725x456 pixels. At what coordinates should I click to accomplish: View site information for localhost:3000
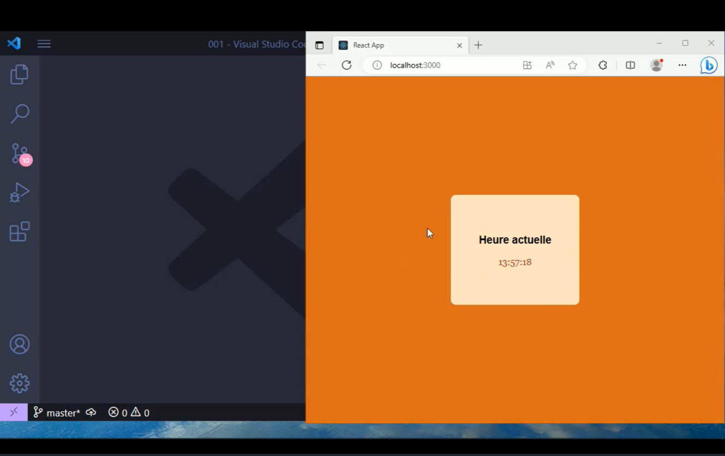(377, 65)
